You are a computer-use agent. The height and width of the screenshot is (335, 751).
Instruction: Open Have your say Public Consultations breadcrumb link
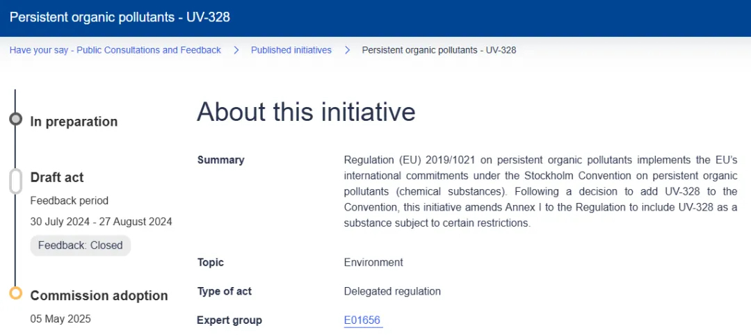(x=115, y=50)
